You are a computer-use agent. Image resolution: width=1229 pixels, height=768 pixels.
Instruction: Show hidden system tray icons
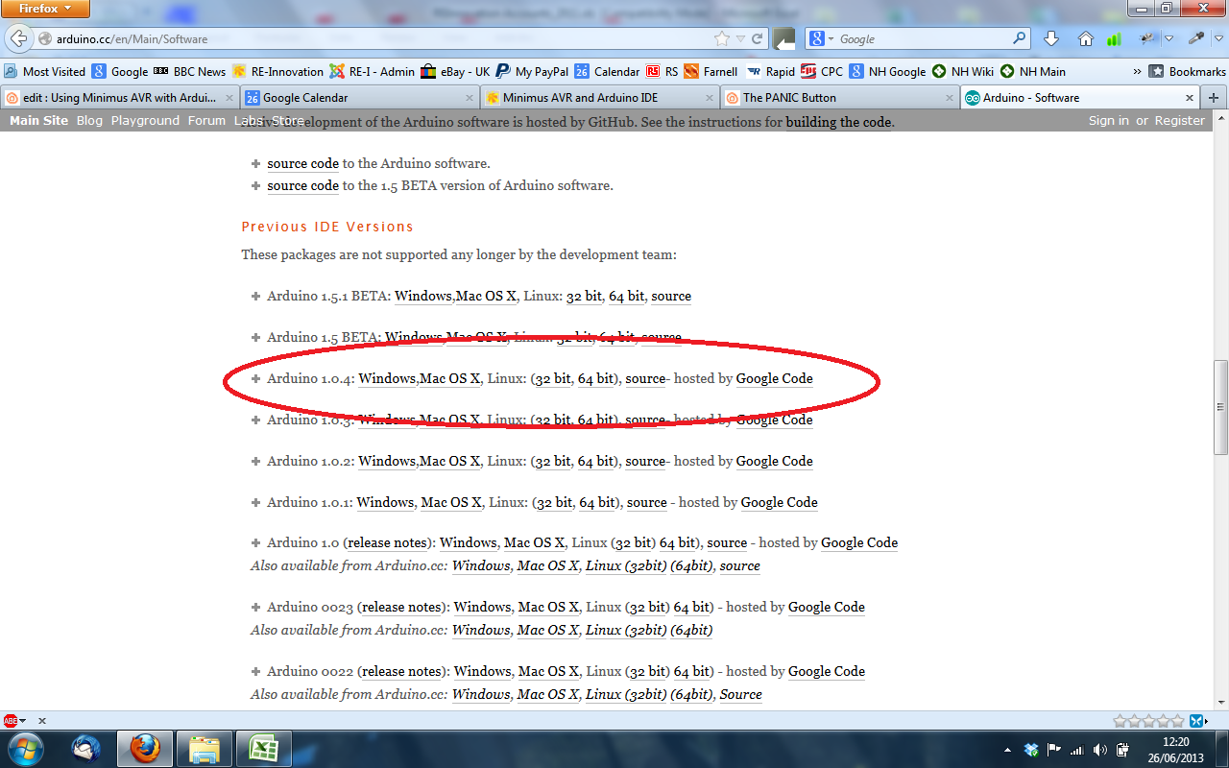pyautogui.click(x=1007, y=750)
